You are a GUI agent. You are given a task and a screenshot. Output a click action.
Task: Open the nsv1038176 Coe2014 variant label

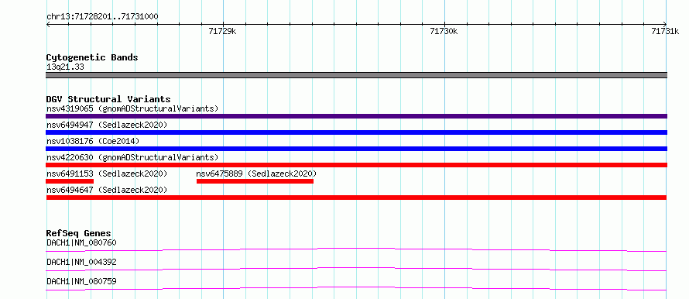(x=93, y=141)
